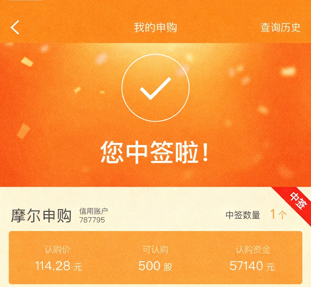Click the 信用账户 label
311x287 pixels.
[93, 211]
